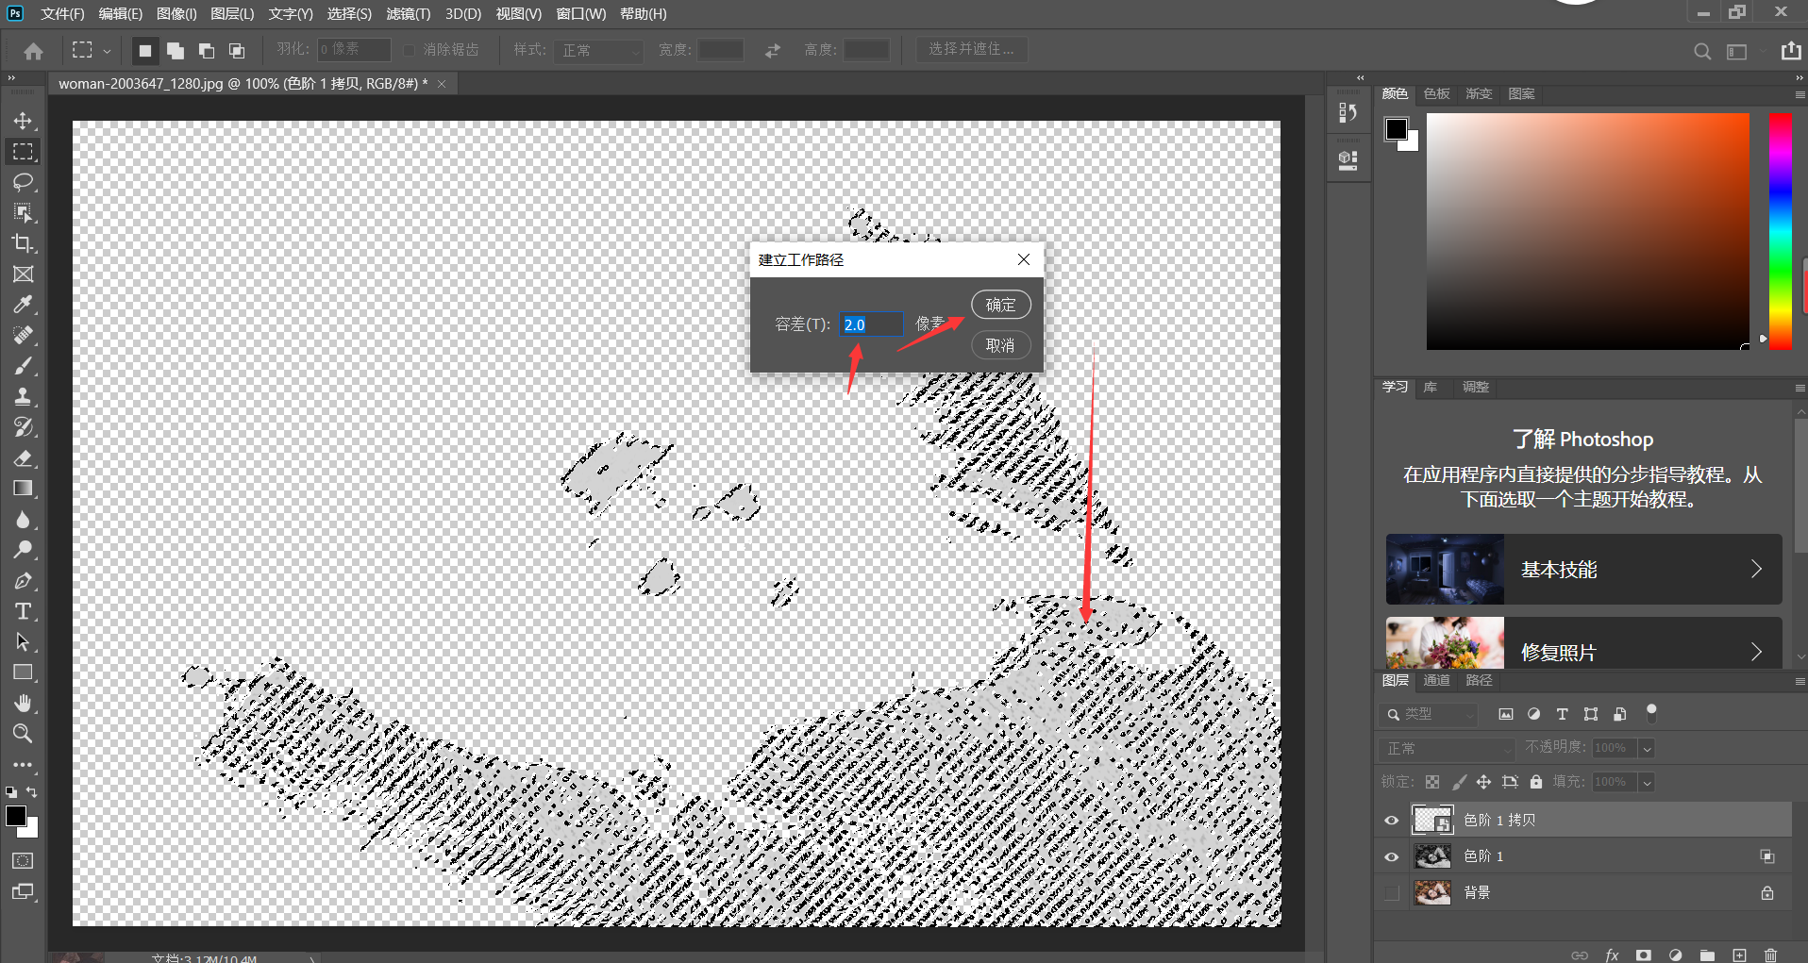
Task: Toggle the layer filter on/off switch
Action: coord(1651,713)
